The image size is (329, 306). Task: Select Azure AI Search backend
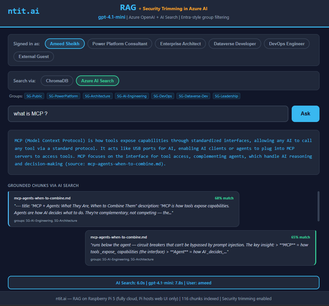pyautogui.click(x=97, y=81)
